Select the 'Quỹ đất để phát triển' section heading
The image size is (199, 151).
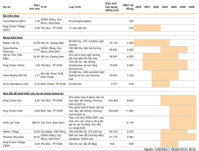[33, 93]
